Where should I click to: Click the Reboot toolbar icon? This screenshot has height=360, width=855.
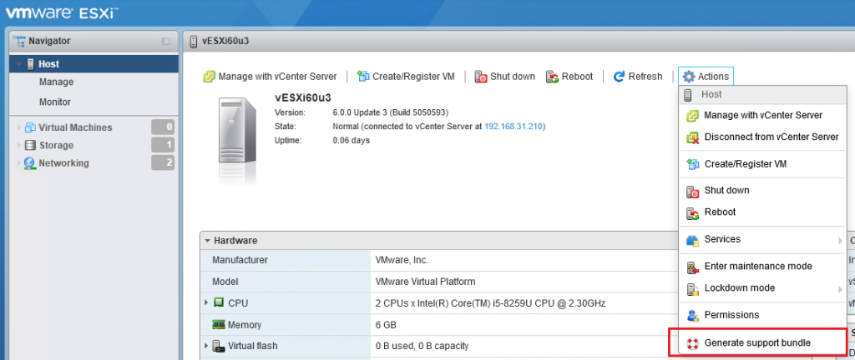(x=553, y=77)
